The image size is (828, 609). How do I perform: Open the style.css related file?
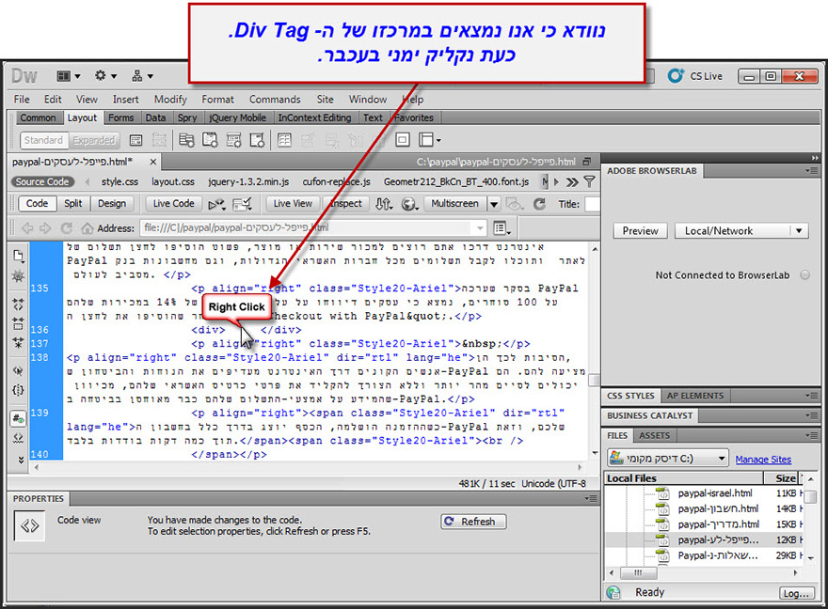pos(119,182)
